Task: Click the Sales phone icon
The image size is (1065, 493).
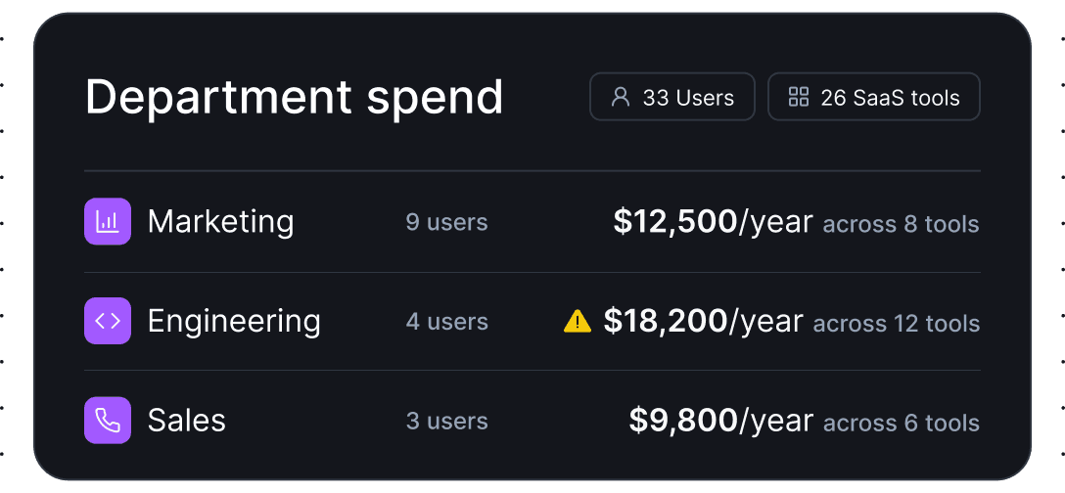Action: coord(108,420)
